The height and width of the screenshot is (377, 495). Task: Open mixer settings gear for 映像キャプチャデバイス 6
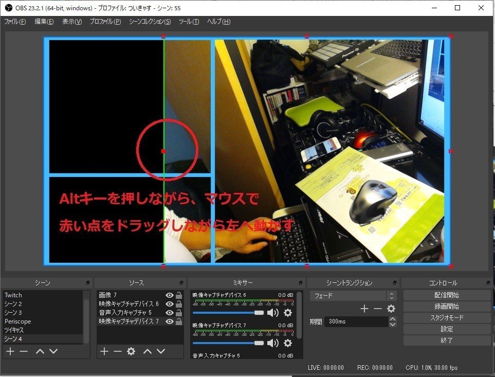[287, 313]
